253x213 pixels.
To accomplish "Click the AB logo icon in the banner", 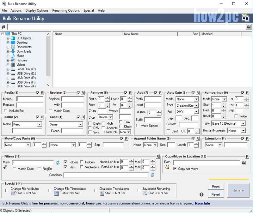I will pyautogui.click(x=245, y=18).
